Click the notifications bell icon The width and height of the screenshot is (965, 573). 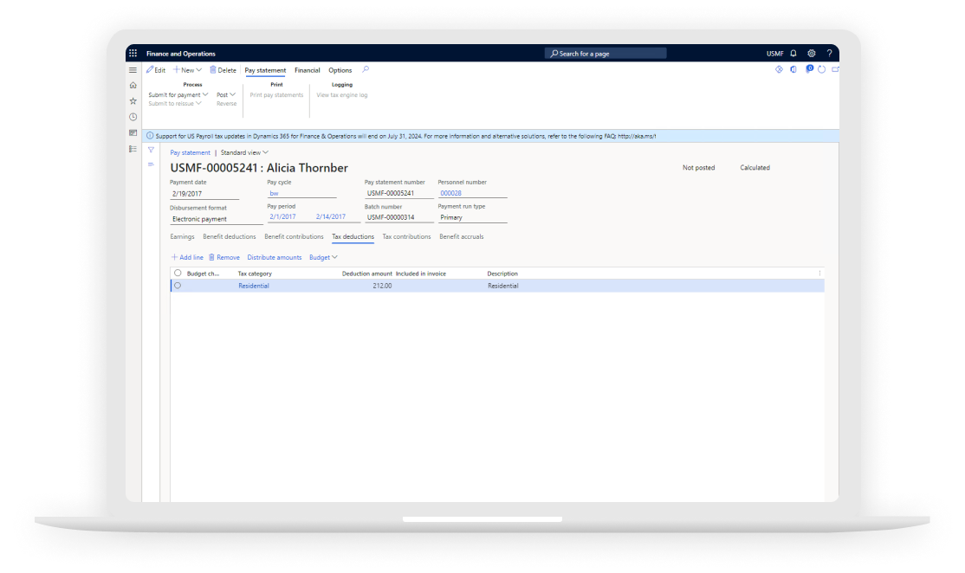tap(793, 54)
